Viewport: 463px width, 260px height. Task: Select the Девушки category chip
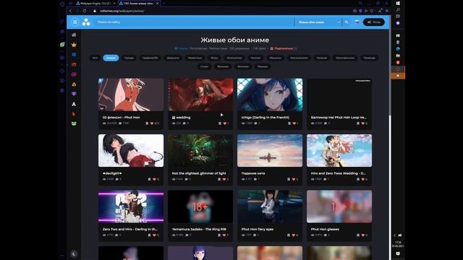[173, 58]
